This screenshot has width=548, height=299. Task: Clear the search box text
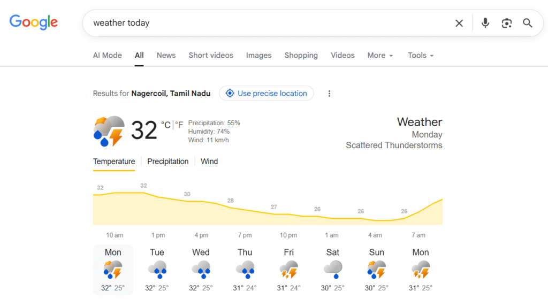(x=459, y=23)
